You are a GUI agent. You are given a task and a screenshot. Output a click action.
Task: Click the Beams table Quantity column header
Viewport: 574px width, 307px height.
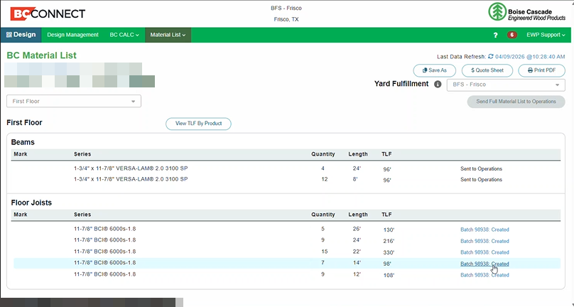click(x=323, y=154)
